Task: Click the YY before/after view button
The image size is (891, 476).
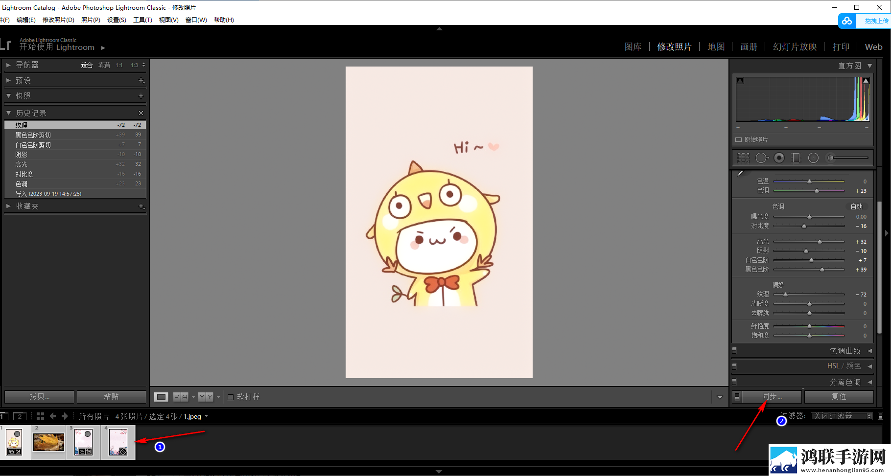Action: (206, 397)
